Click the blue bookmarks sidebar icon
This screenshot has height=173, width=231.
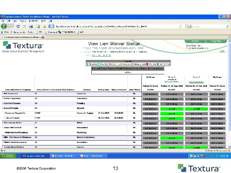tap(51, 26)
